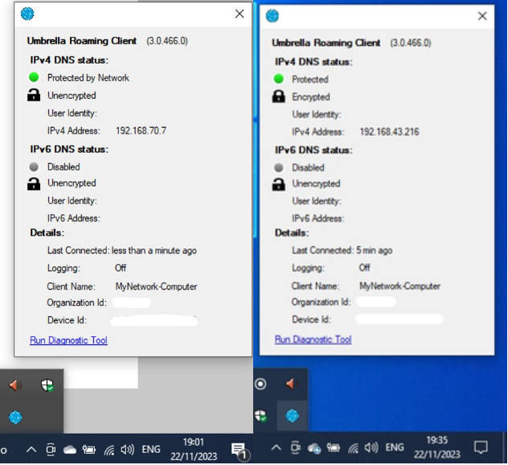
Task: Click Umbrella tray icon in right overflow panel
Action: coord(292,416)
